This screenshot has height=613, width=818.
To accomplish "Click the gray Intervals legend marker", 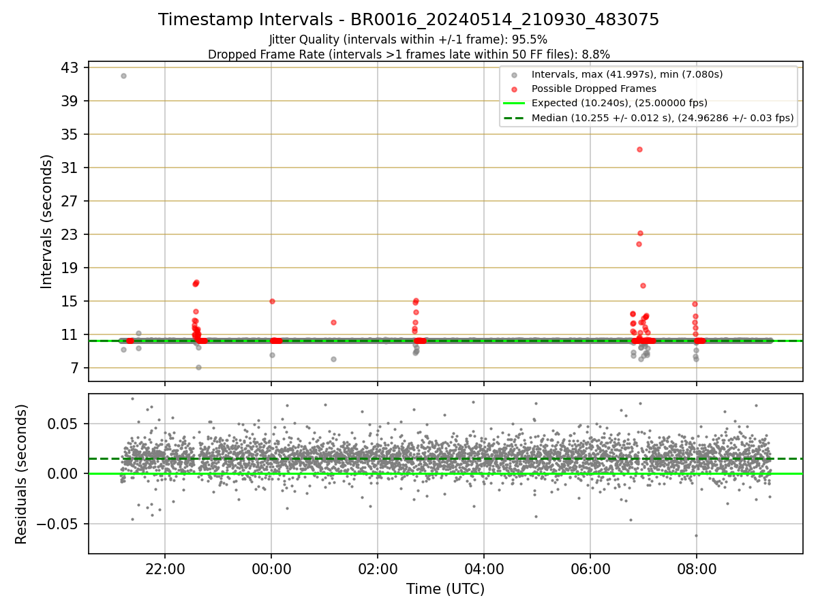I will [x=514, y=75].
